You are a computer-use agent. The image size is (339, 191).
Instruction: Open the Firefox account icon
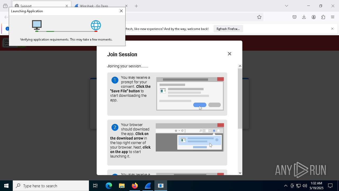[x=314, y=17]
